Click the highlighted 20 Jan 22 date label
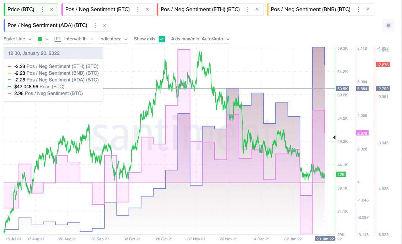 (325, 239)
